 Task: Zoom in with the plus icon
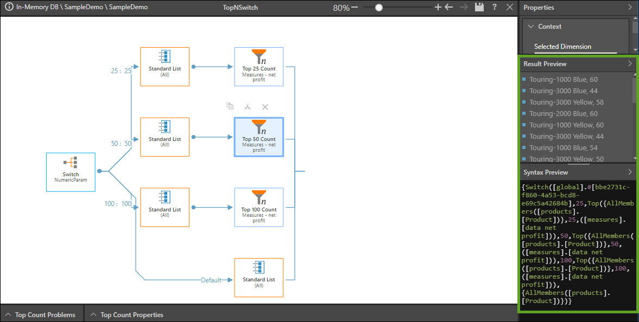tap(438, 8)
